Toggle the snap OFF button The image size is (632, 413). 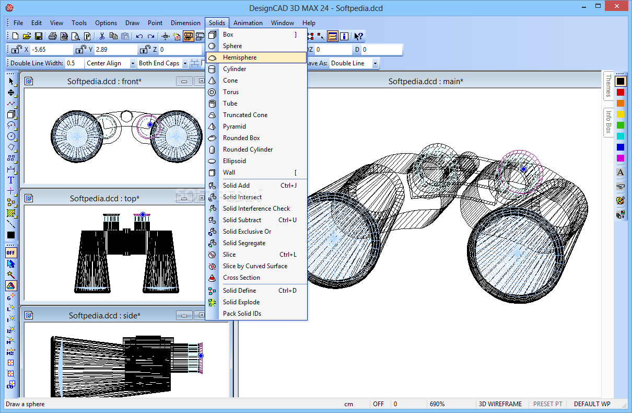(x=11, y=253)
